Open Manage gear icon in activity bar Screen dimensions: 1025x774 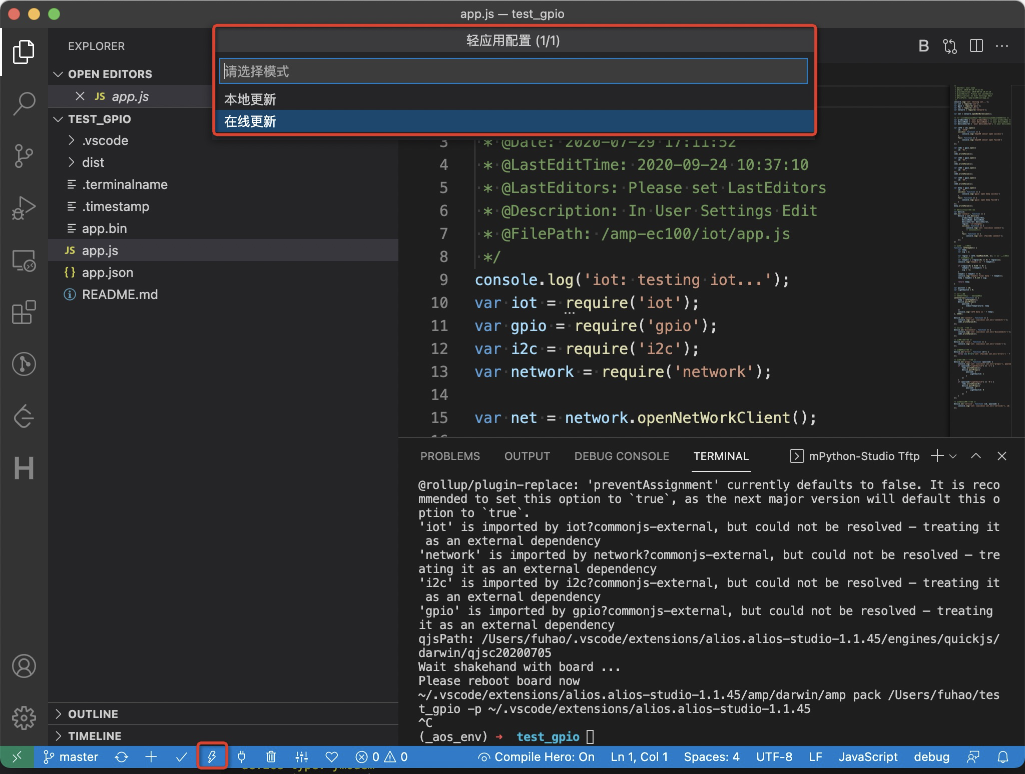click(24, 718)
